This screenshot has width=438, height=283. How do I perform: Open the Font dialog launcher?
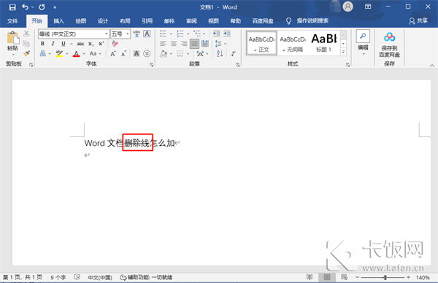point(151,65)
